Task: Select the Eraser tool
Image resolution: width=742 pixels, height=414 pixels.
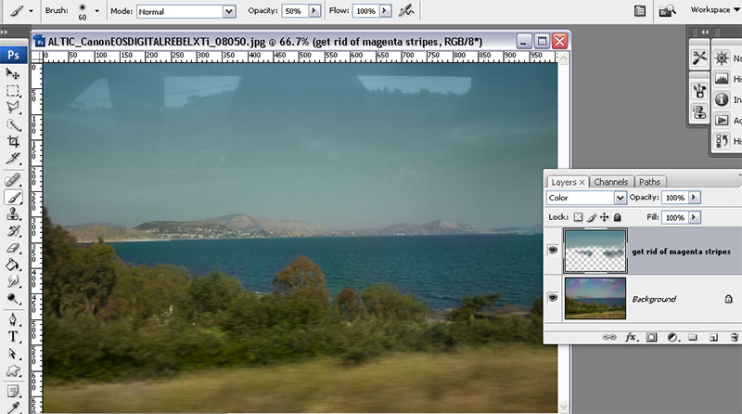Action: (x=13, y=248)
